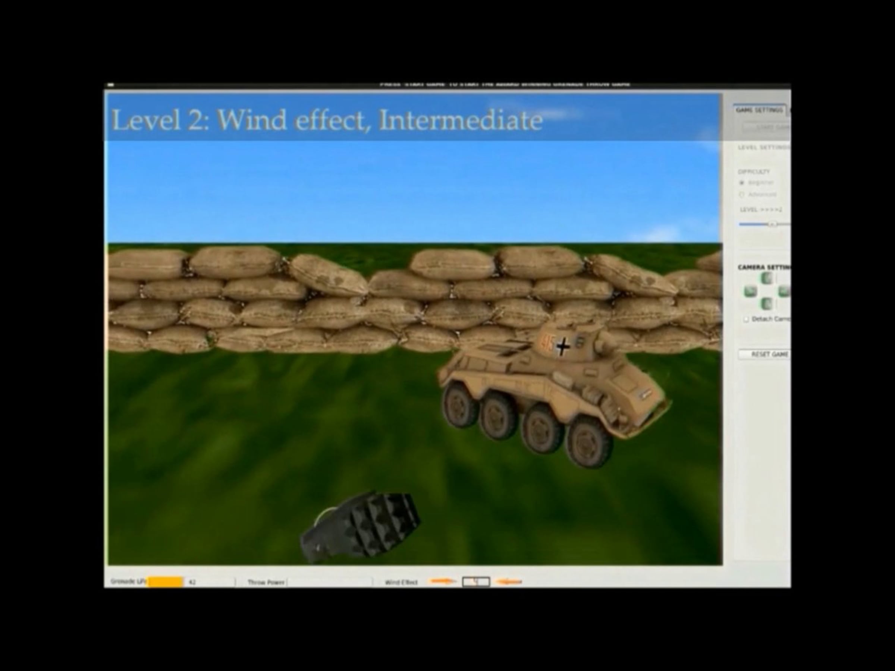895x671 pixels.
Task: Click the Wind Effect indicator box
Action: click(476, 582)
